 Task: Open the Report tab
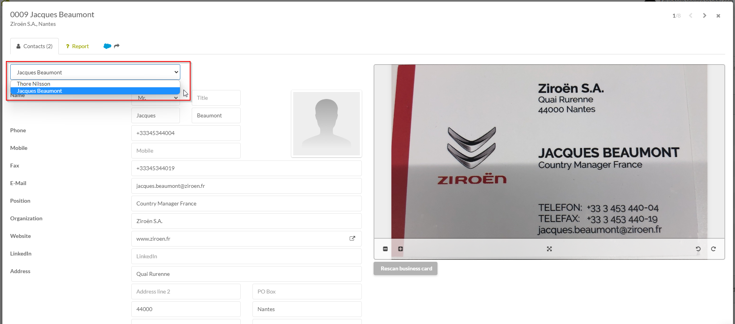(x=77, y=46)
